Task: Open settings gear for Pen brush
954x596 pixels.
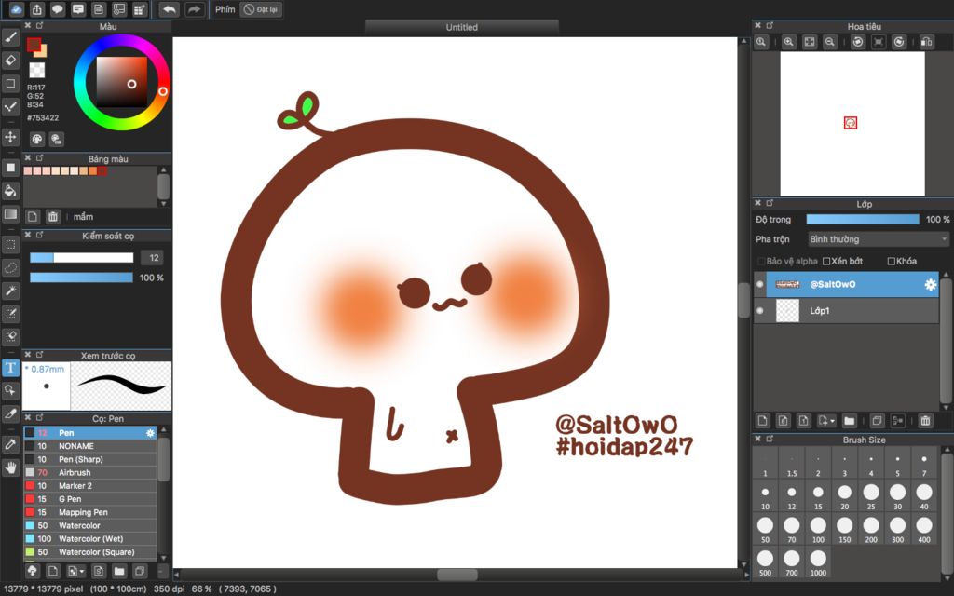Action: (x=150, y=433)
